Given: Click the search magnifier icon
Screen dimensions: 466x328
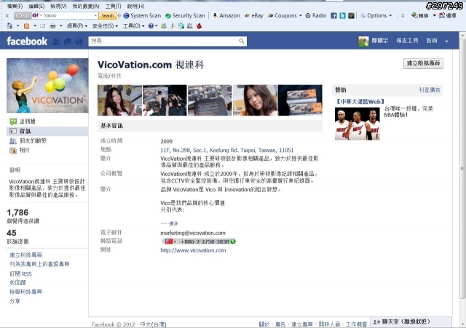Looking at the screenshot, I should [241, 41].
